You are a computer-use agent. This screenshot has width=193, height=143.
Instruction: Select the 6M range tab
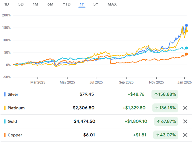coord(50,4)
